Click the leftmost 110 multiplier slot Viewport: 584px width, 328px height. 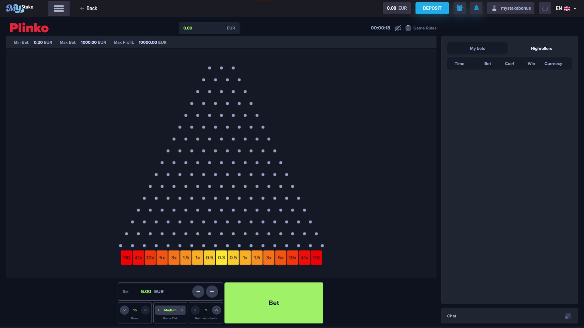pos(127,258)
